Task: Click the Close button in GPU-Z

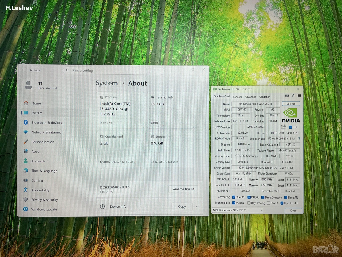Action: 293,210
